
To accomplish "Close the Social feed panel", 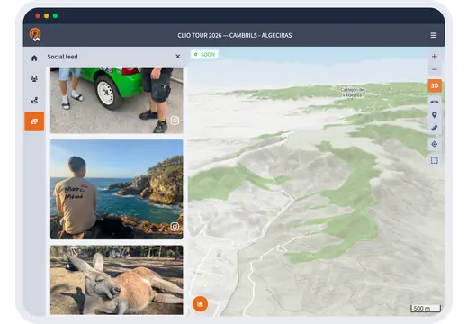I will click(178, 57).
